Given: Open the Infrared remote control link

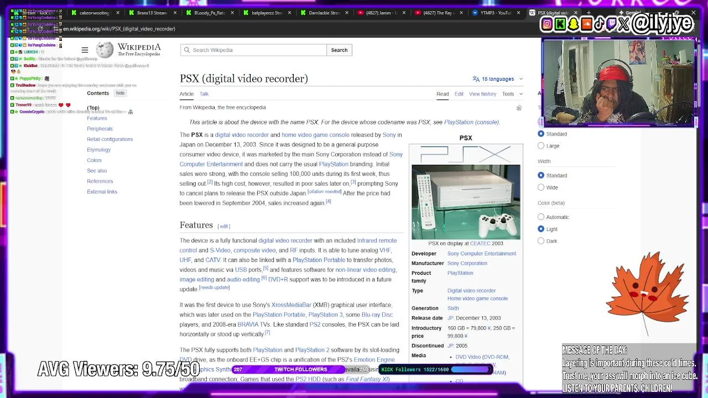Looking at the screenshot, I should pyautogui.click(x=377, y=240).
